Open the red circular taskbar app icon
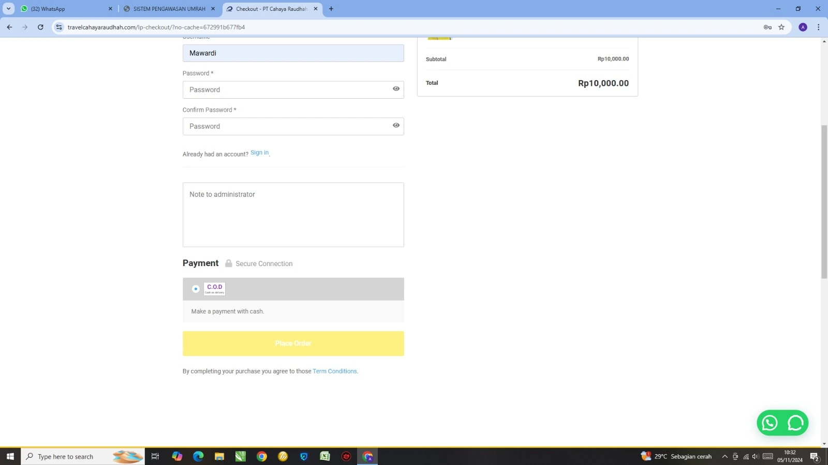This screenshot has width=828, height=465. 346,457
